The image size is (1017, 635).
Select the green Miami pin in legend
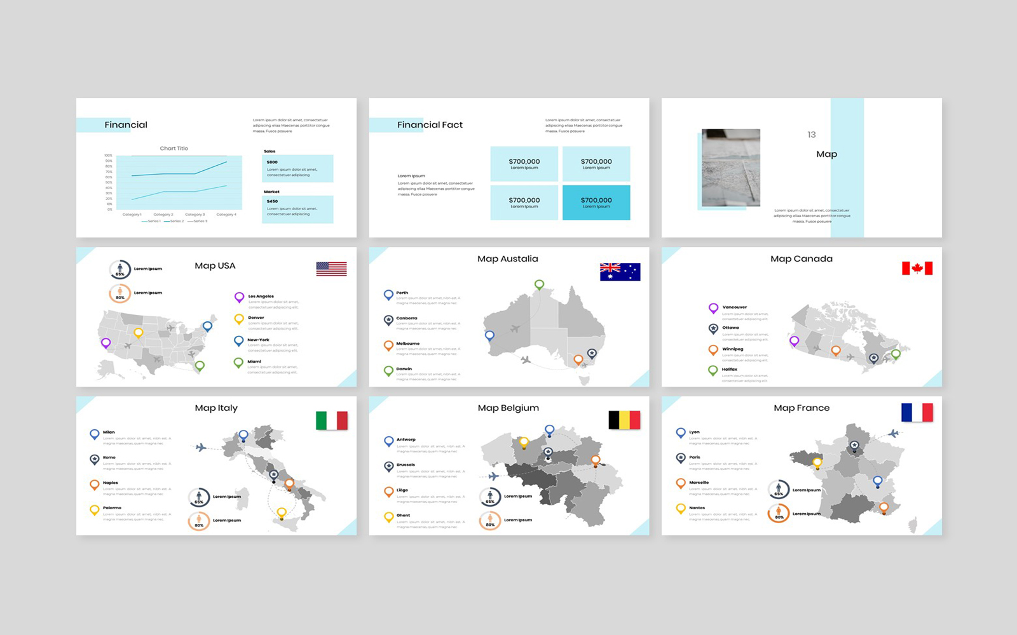(x=238, y=363)
